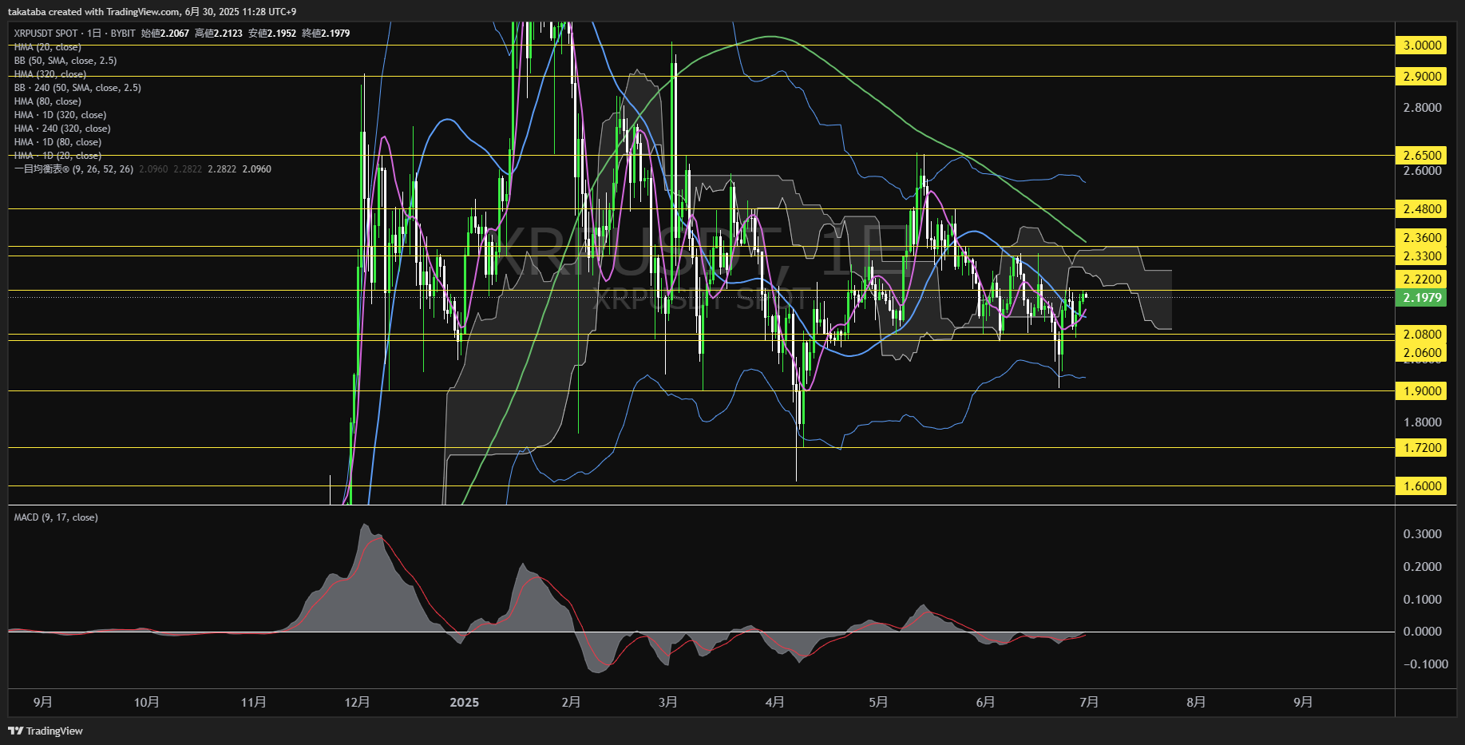Click the 4月 time axis label
1465x745 pixels.
pos(774,702)
